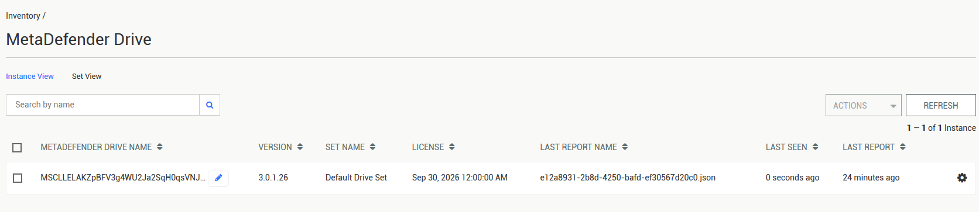979x212 pixels.
Task: Switch to Instance View tab
Action: pos(30,77)
